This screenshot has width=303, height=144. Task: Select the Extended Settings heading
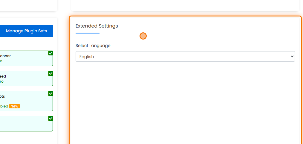[97, 26]
